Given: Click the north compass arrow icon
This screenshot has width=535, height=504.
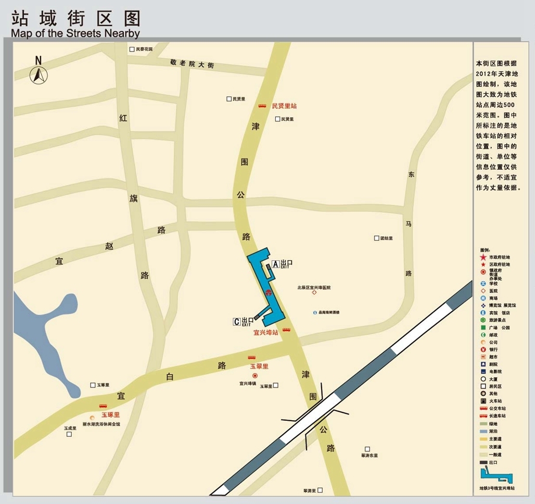Looking at the screenshot, I should click(x=39, y=75).
